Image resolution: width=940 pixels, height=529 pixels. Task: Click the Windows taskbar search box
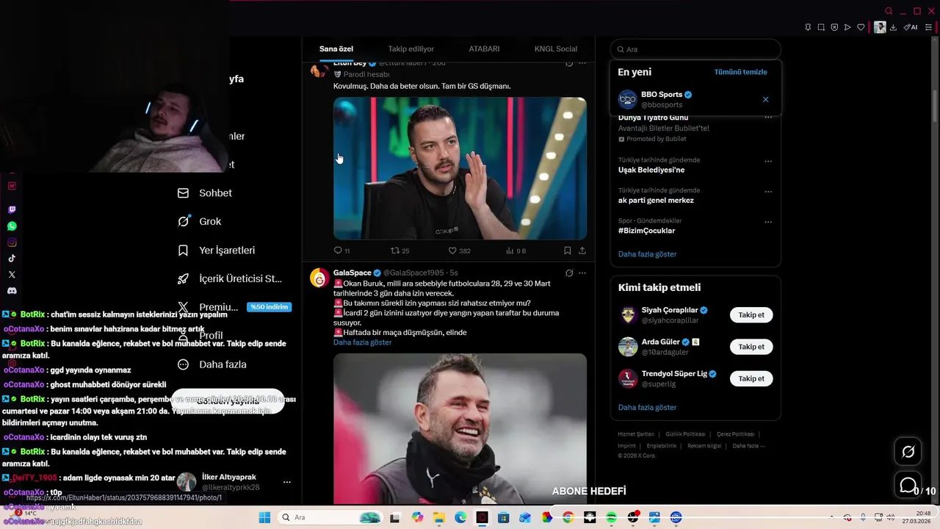click(330, 517)
